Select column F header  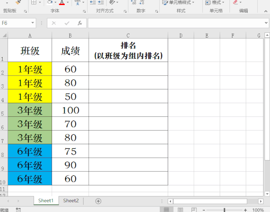[x=233, y=35]
